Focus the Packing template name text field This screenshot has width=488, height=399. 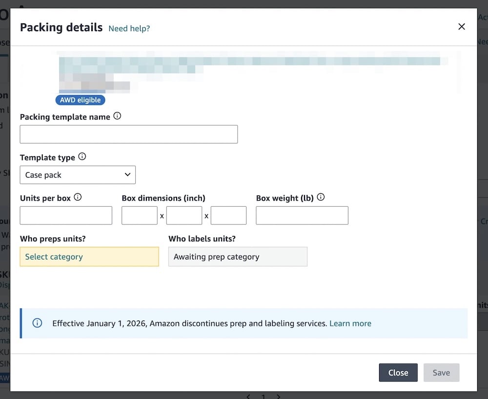[x=128, y=134]
